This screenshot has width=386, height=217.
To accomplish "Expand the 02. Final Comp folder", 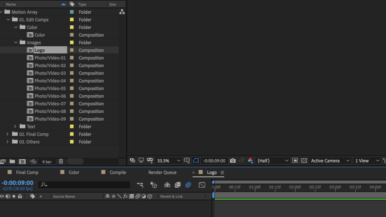I will (x=8, y=134).
